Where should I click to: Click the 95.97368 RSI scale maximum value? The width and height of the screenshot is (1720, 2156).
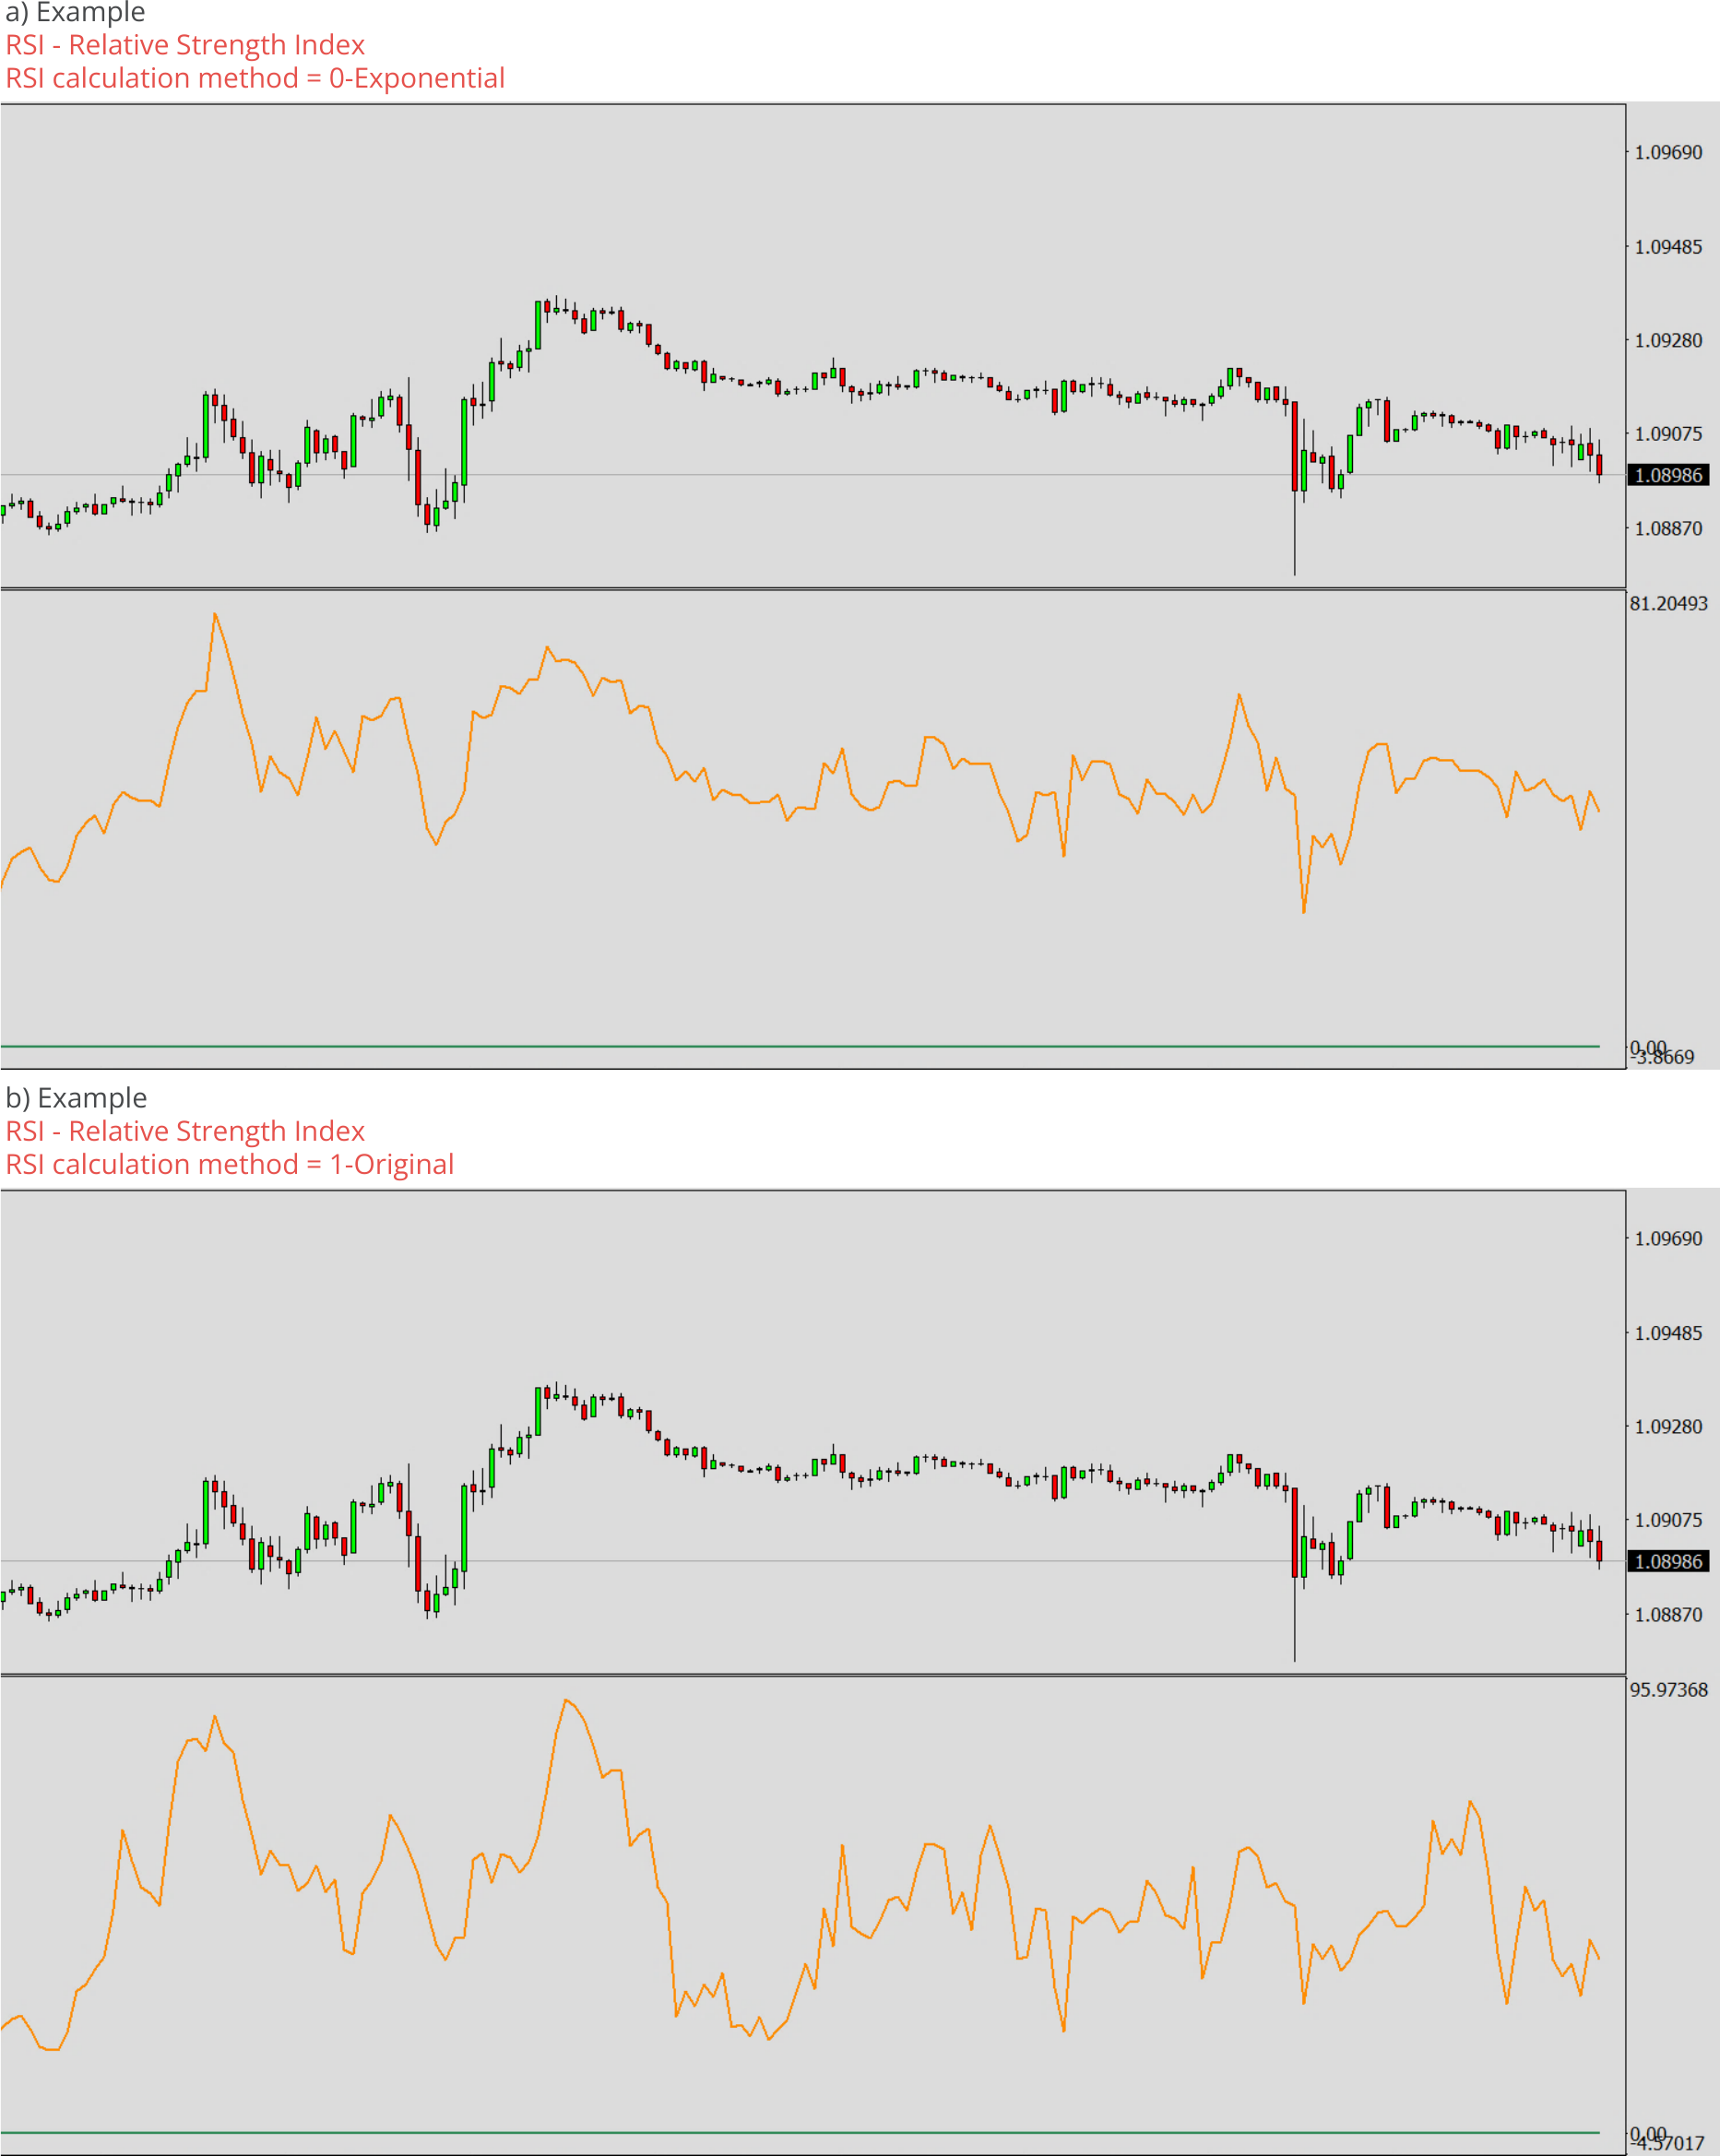pos(1669,1689)
